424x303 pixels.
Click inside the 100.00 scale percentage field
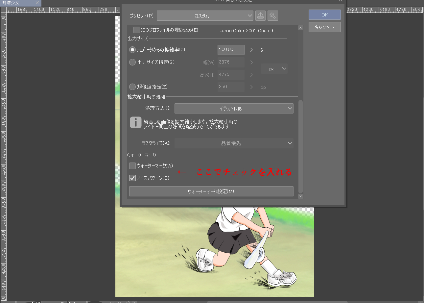pos(231,50)
